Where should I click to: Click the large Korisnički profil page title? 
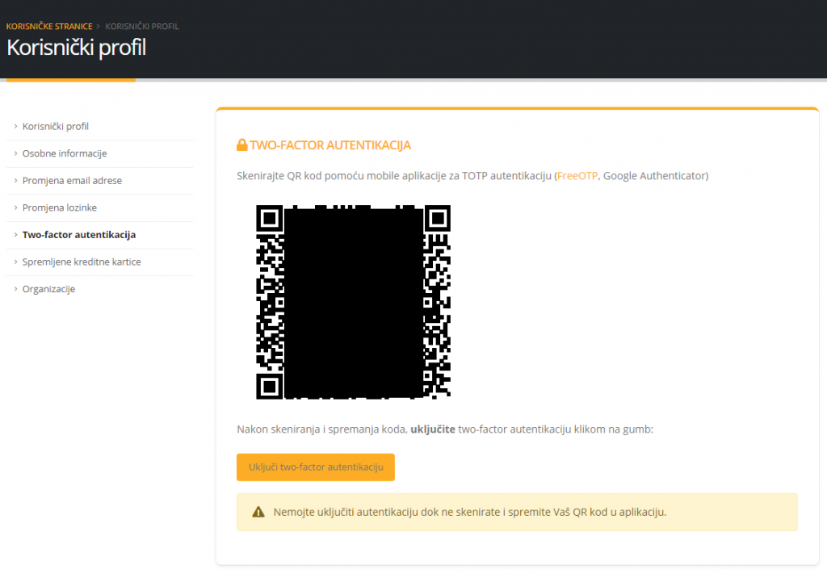tap(77, 48)
